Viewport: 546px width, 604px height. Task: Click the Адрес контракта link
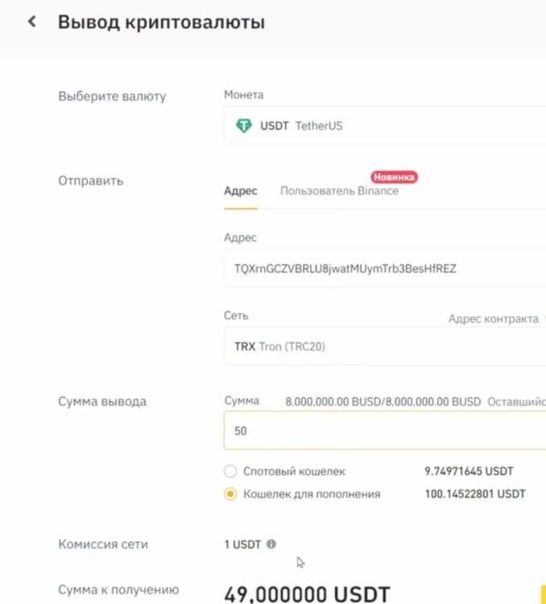pyautogui.click(x=494, y=319)
